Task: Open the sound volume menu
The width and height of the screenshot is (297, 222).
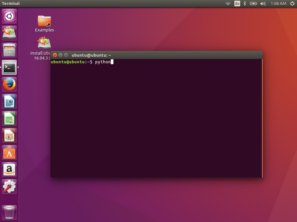Action: point(262,3)
